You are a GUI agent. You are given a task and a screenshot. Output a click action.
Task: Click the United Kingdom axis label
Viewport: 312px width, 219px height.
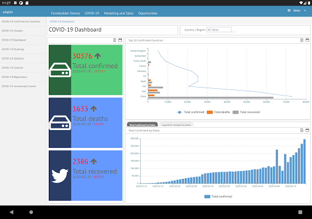tap(138, 50)
